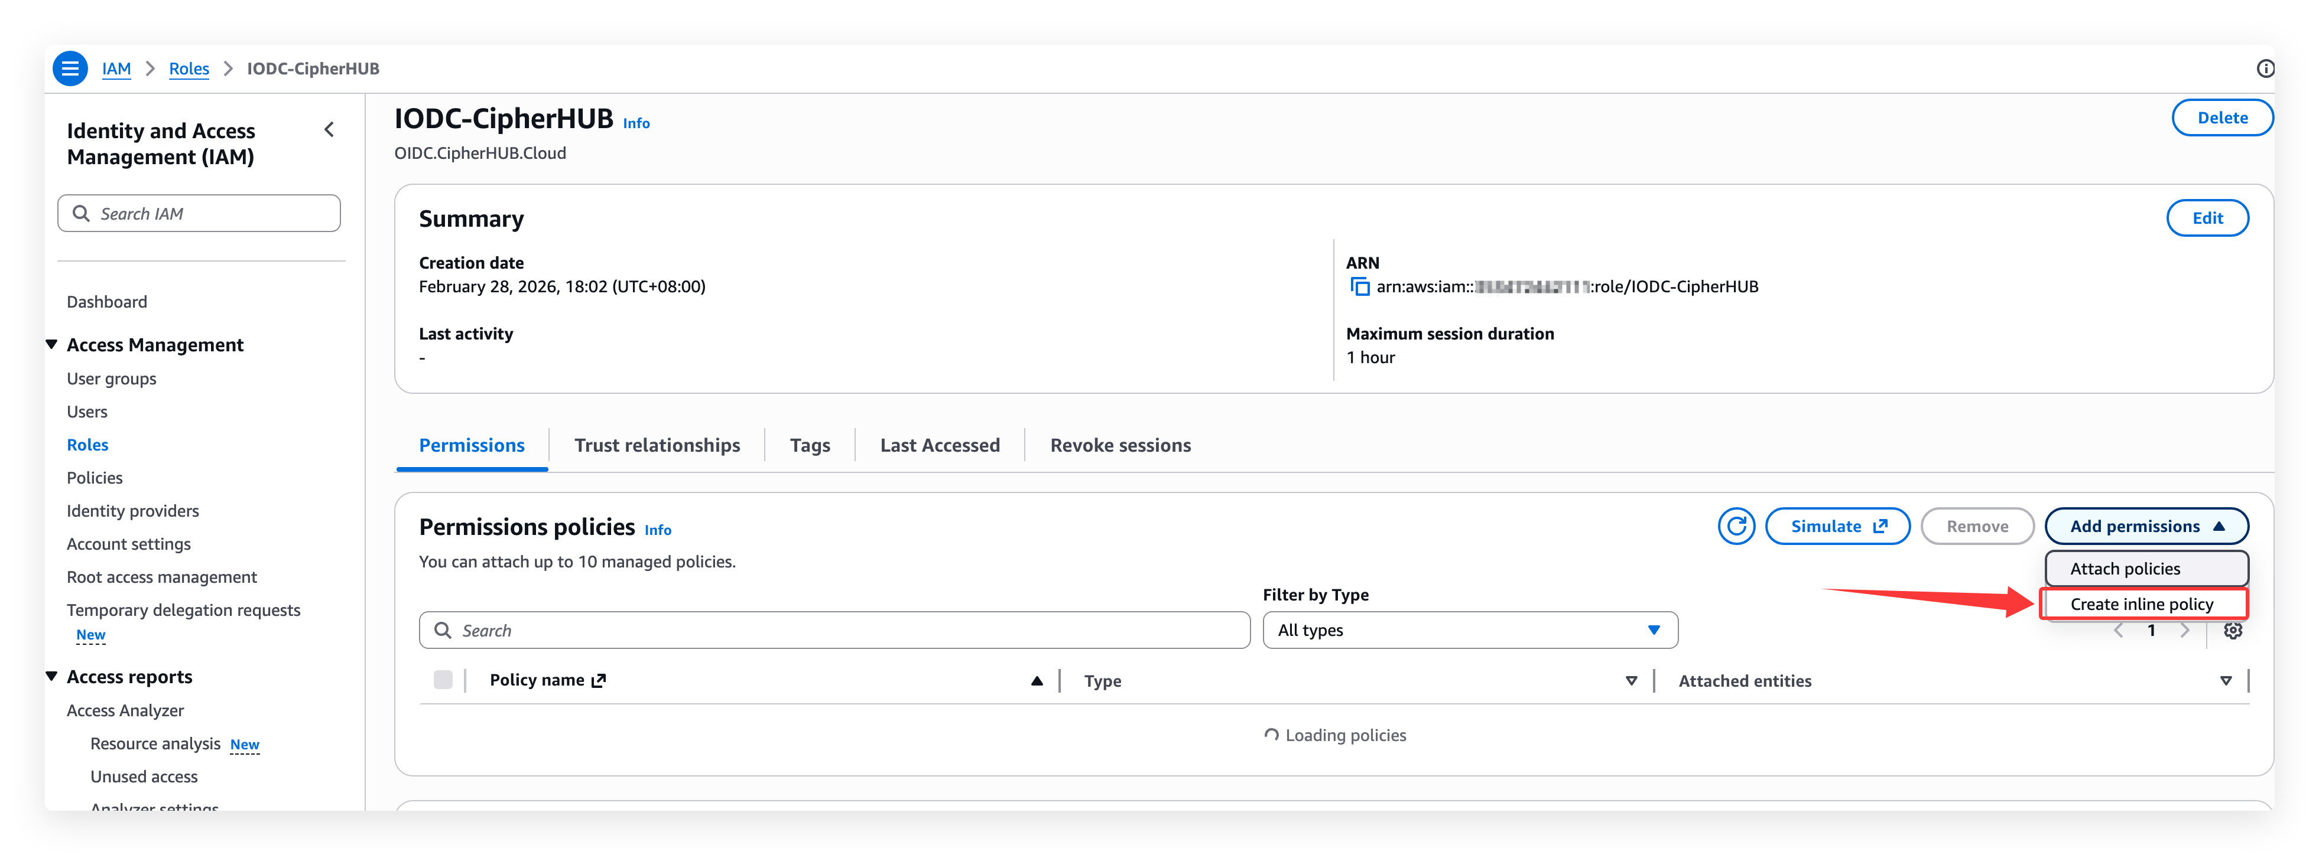Go to previous page of policies
This screenshot has width=2319, height=855.
click(2119, 630)
